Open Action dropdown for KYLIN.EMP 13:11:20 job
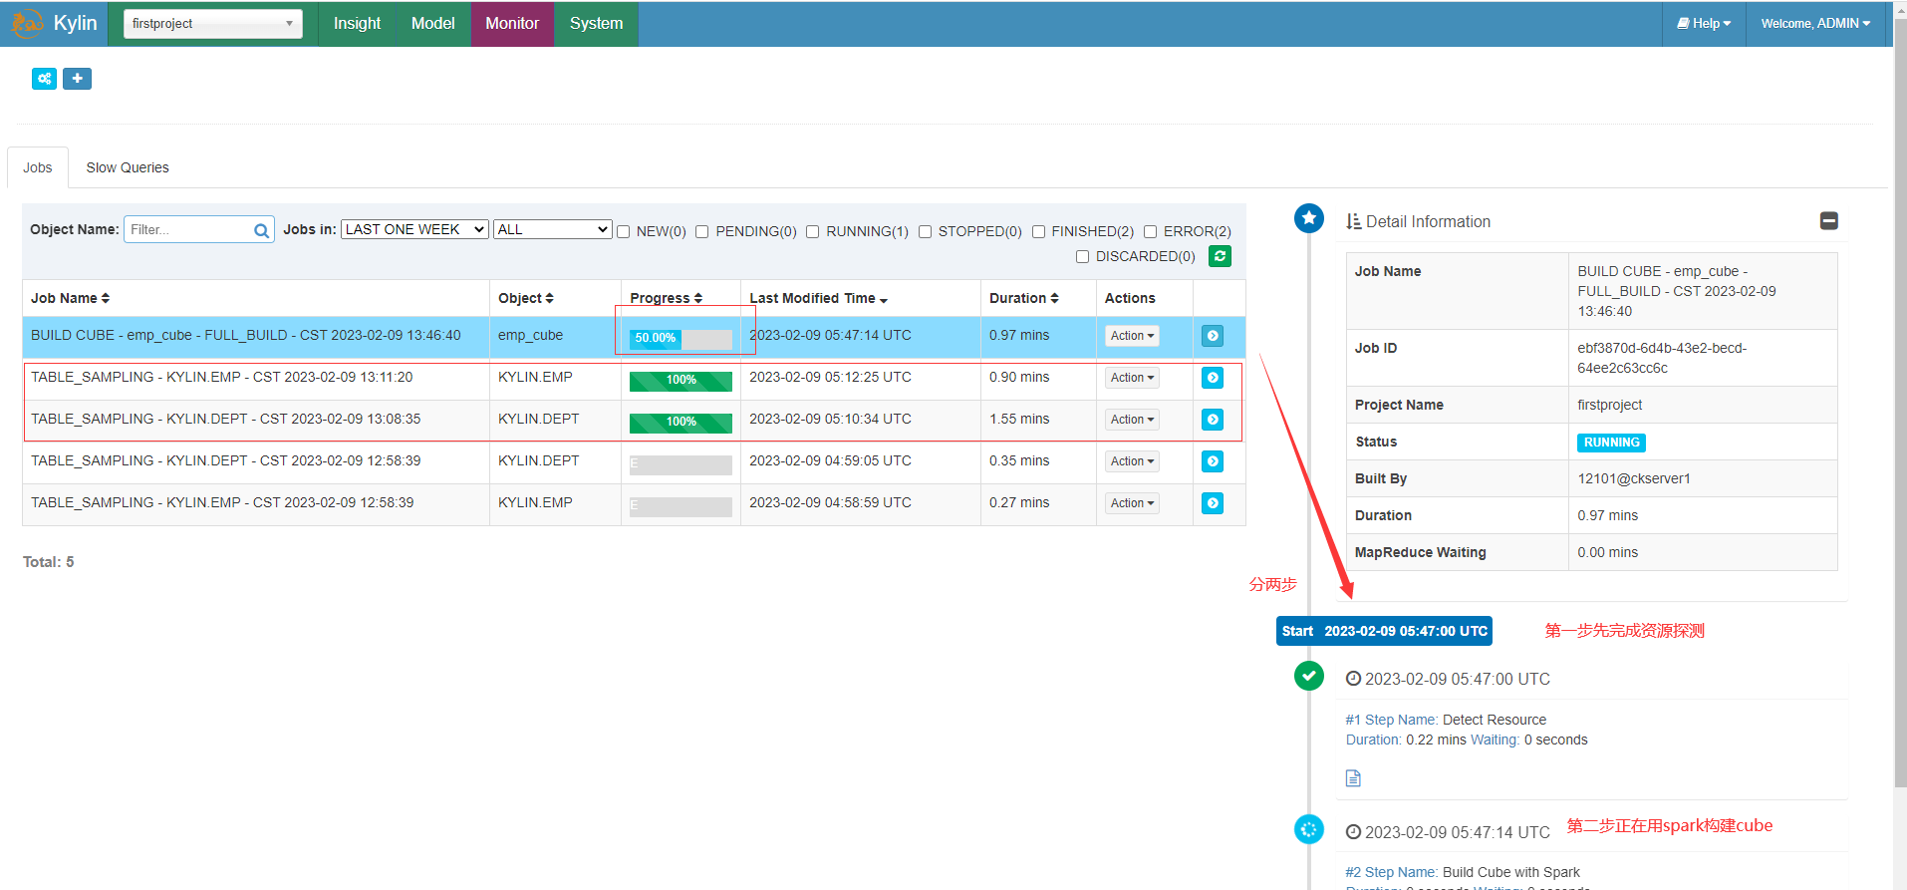This screenshot has width=1907, height=890. (x=1132, y=378)
